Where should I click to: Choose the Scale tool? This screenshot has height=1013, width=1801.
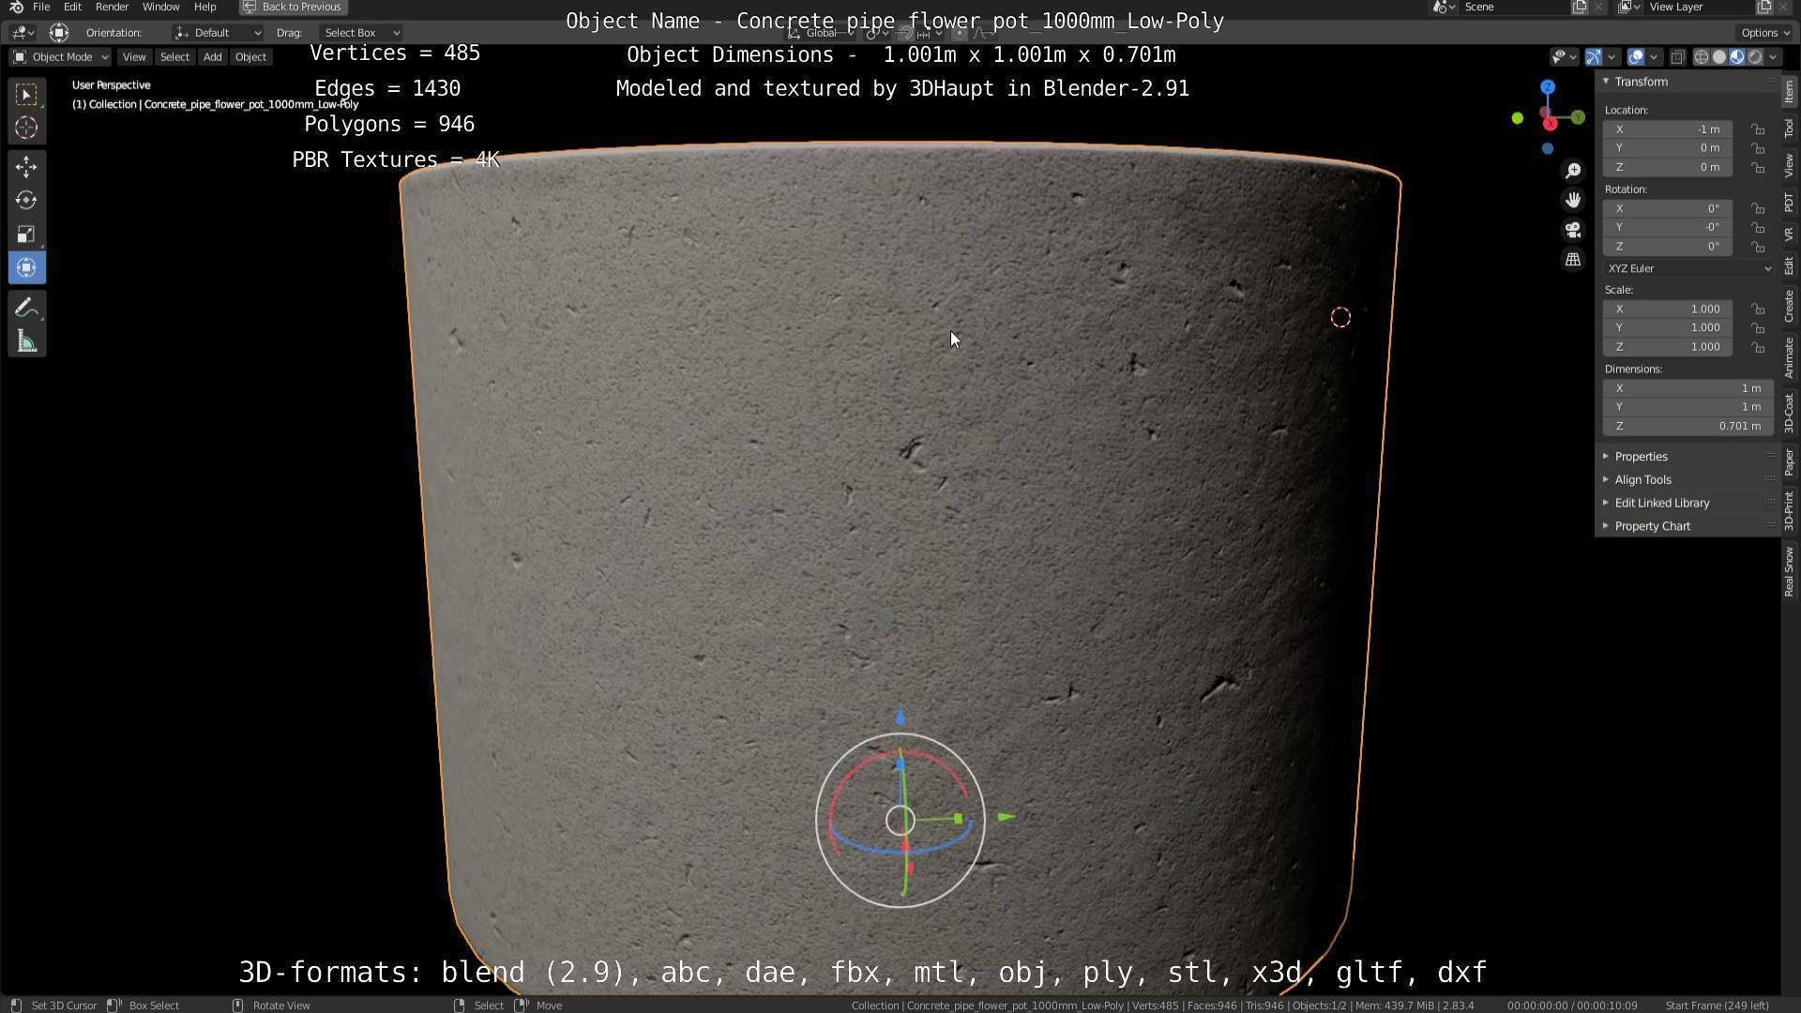click(x=26, y=234)
